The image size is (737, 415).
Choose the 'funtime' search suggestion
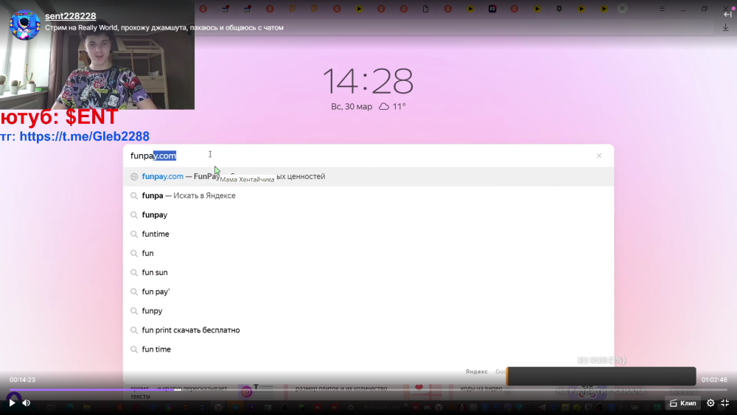point(368,234)
